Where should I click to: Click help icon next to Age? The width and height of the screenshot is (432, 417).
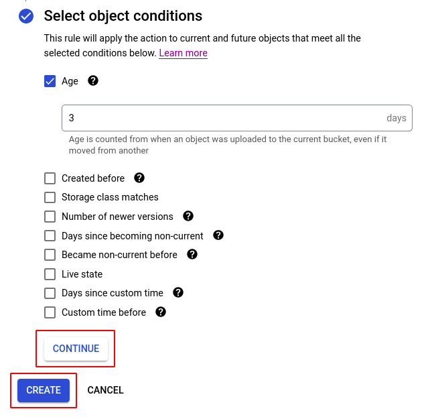[x=93, y=80]
